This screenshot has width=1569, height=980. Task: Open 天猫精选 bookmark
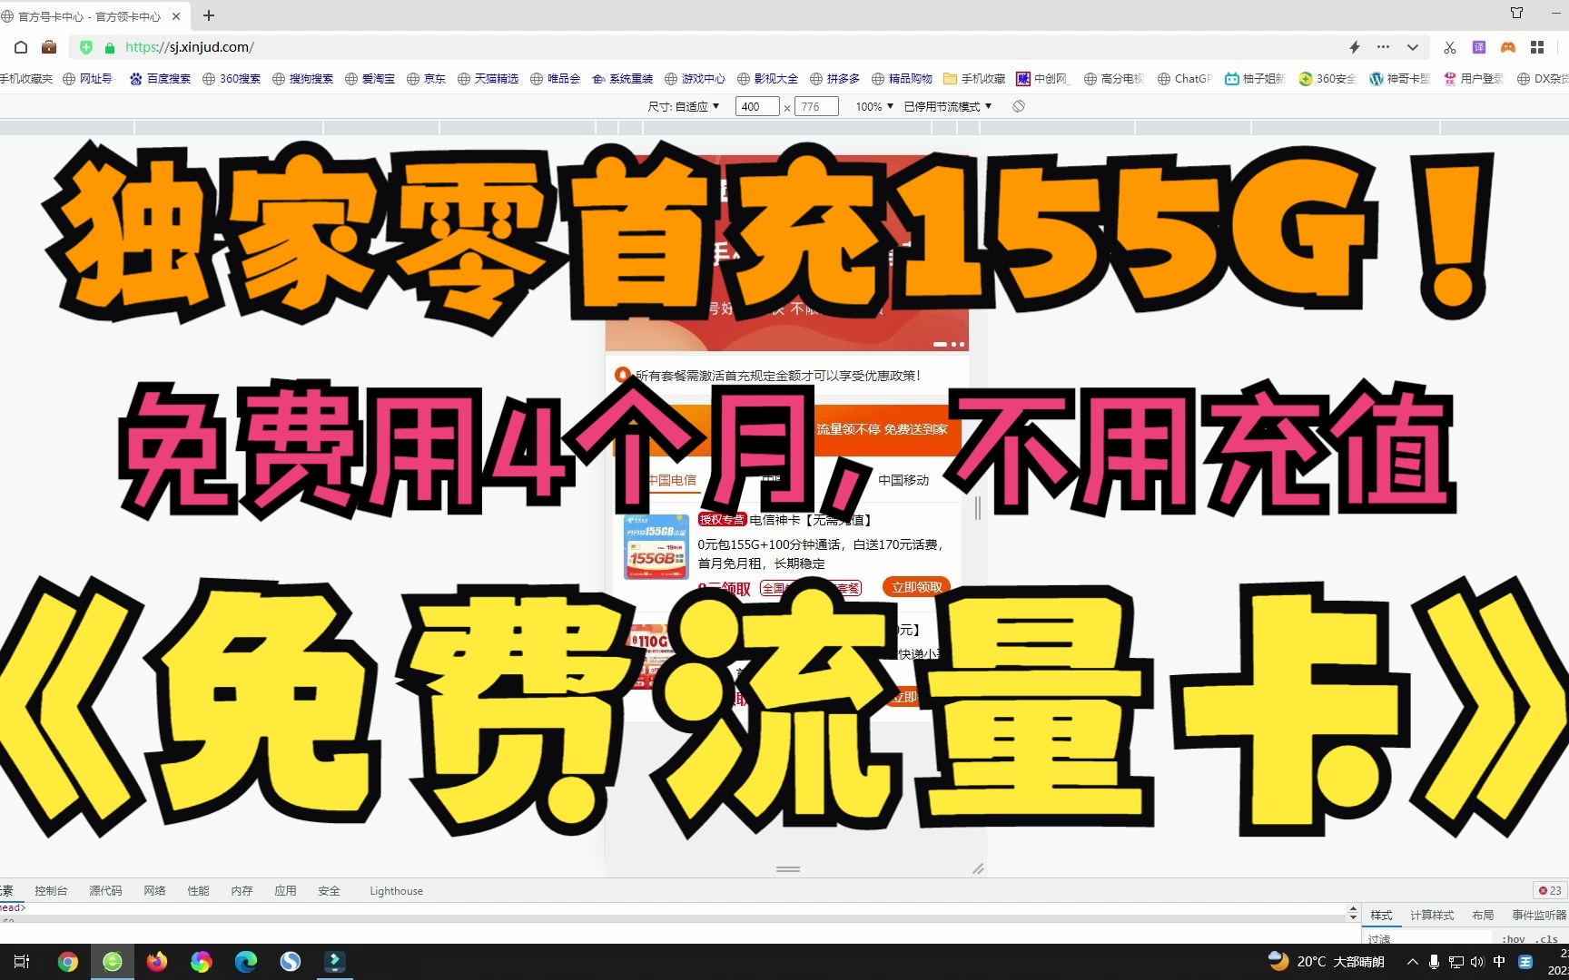coord(488,79)
